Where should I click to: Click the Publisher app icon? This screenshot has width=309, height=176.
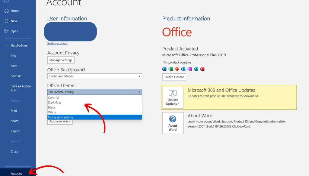(x=196, y=69)
